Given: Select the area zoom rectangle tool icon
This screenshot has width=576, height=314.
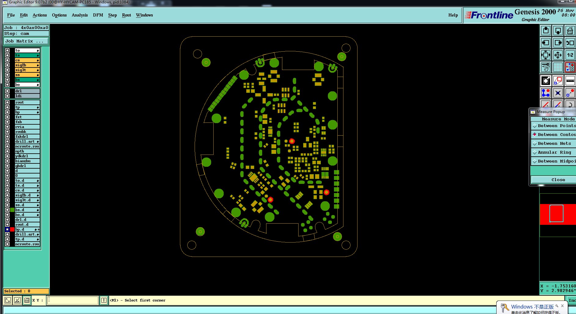Looking at the screenshot, I should pos(558,81).
